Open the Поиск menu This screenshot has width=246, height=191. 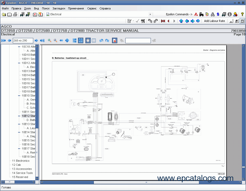(x=46, y=8)
